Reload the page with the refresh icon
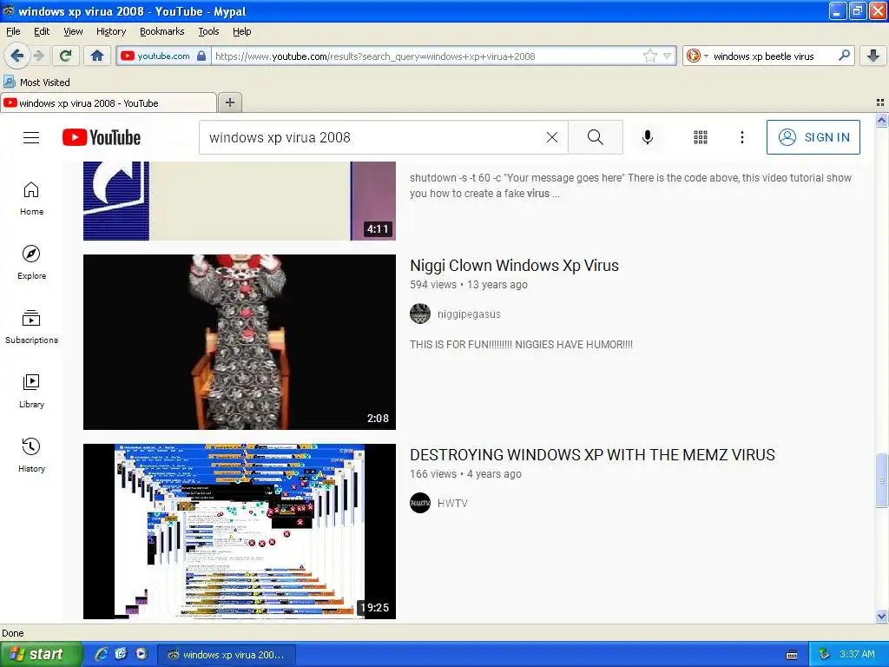Viewport: 889px width, 667px height. click(66, 56)
